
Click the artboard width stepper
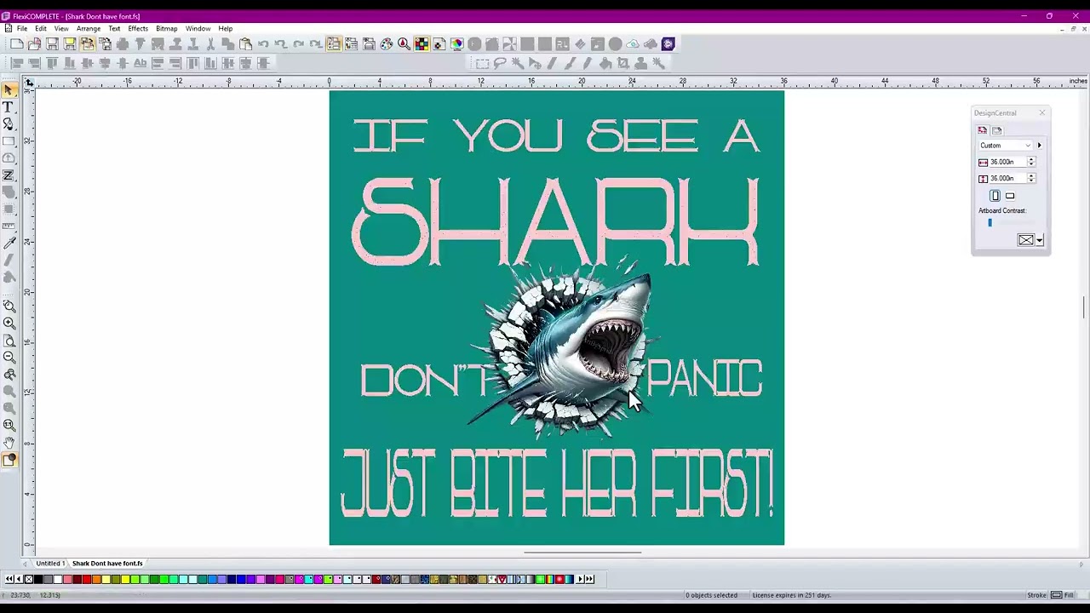pos(1031,162)
